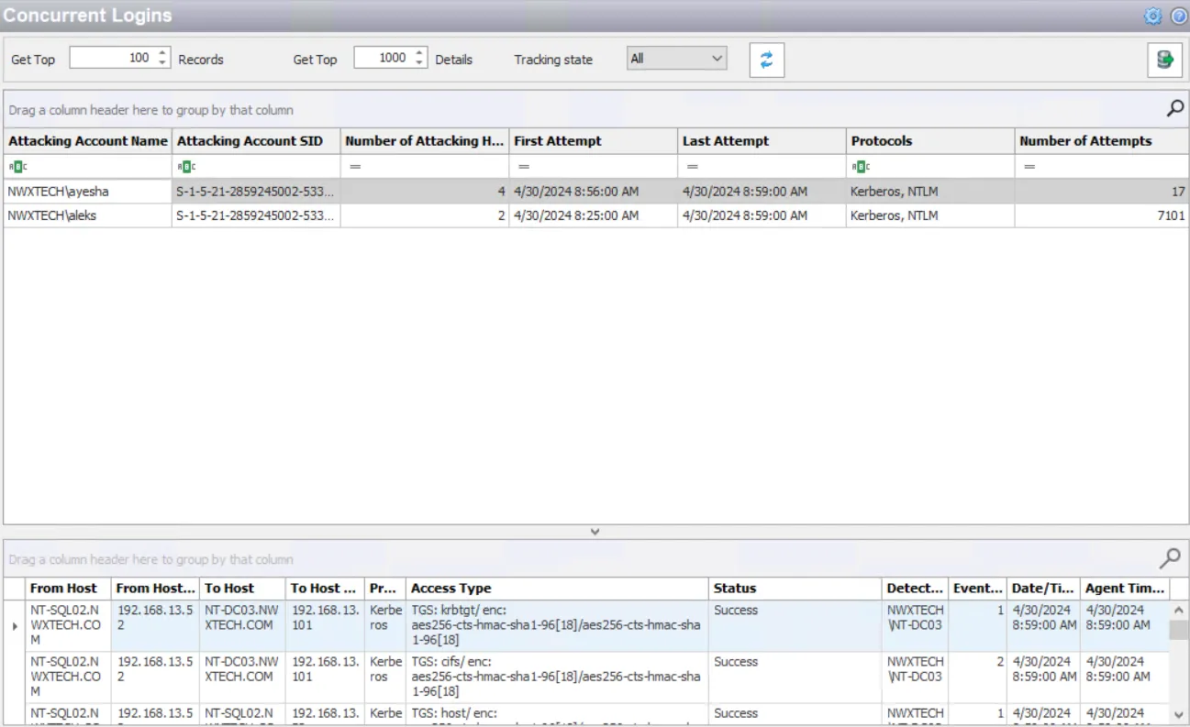Collapse the details panel with the chevron

(595, 531)
